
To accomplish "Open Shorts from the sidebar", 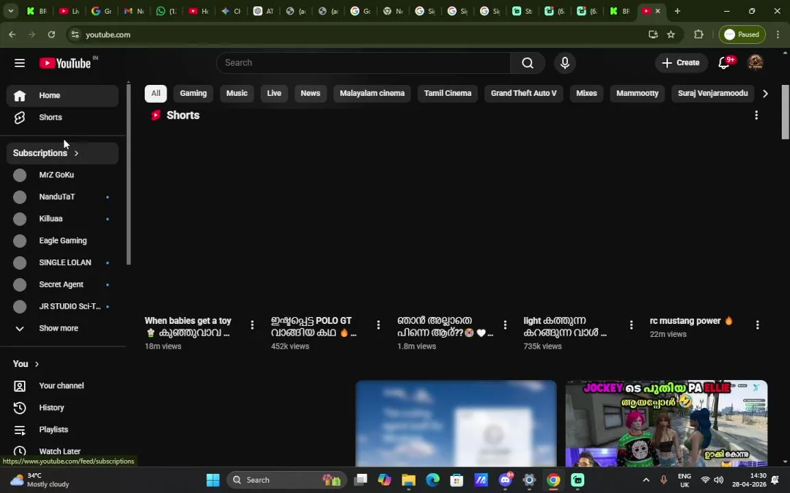I will tap(62, 117).
